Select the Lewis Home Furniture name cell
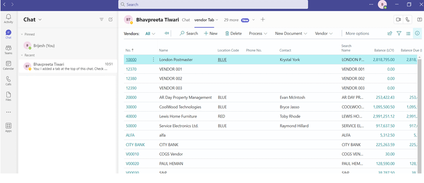424x183 pixels. click(x=178, y=116)
